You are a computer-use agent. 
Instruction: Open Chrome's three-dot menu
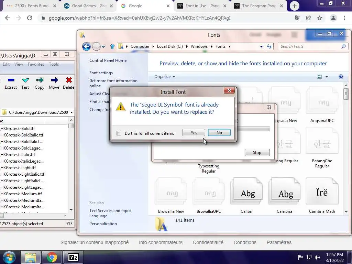click(x=344, y=18)
